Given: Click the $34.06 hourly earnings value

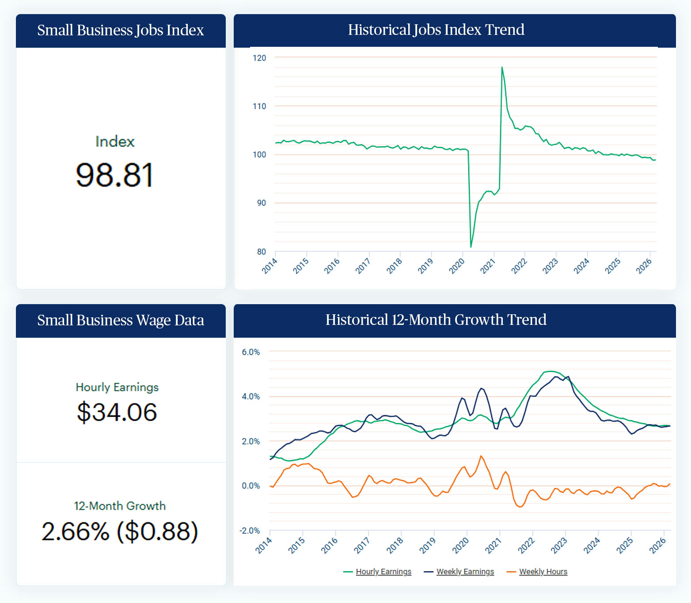Looking at the screenshot, I should tap(117, 412).
